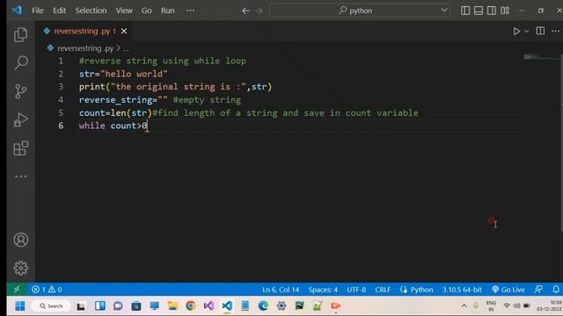Go back with the left arrow
563x316 pixels.
coord(245,11)
